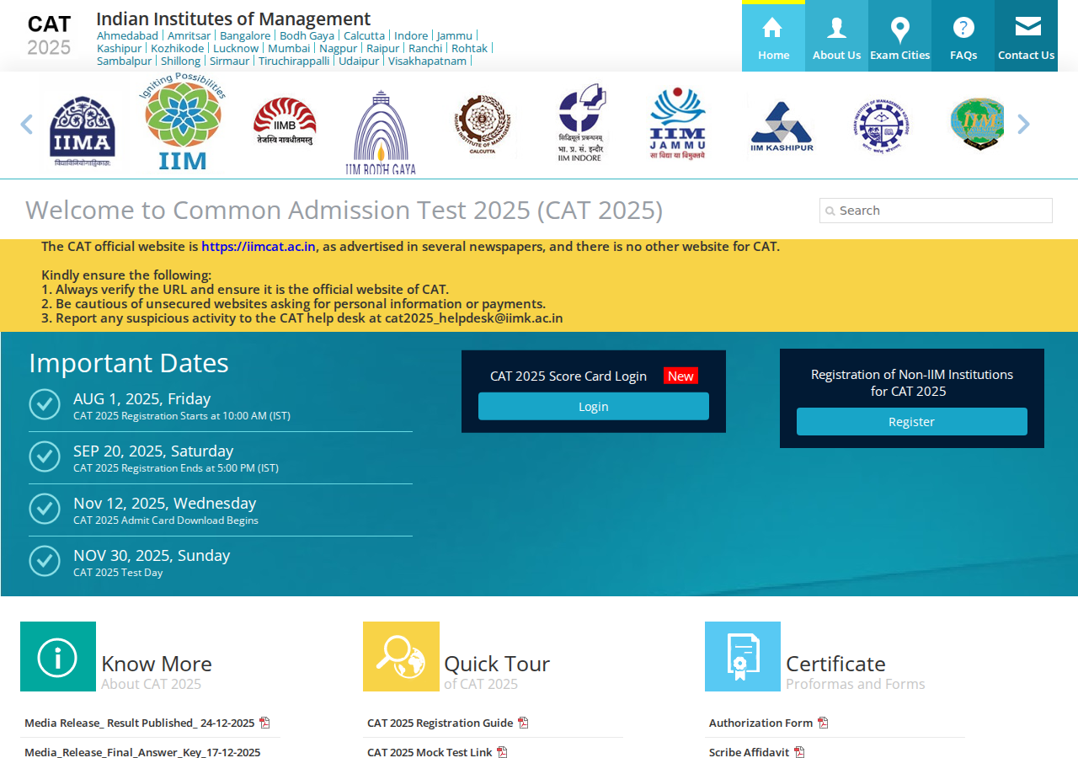Image resolution: width=1078 pixels, height=758 pixels.
Task: Click the Certificate document icon
Action: 743,657
